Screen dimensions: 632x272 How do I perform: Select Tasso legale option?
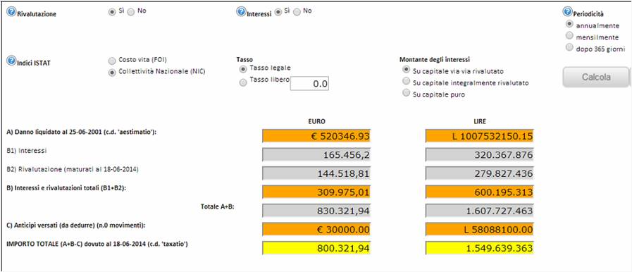tap(243, 68)
